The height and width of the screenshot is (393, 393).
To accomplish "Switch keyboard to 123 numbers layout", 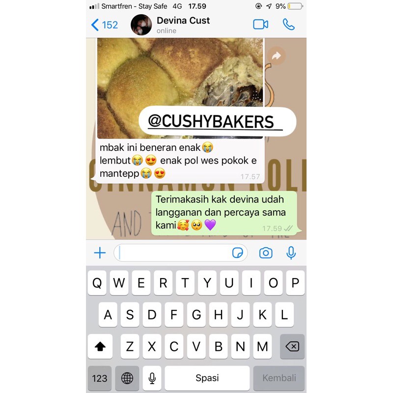I will click(x=100, y=378).
